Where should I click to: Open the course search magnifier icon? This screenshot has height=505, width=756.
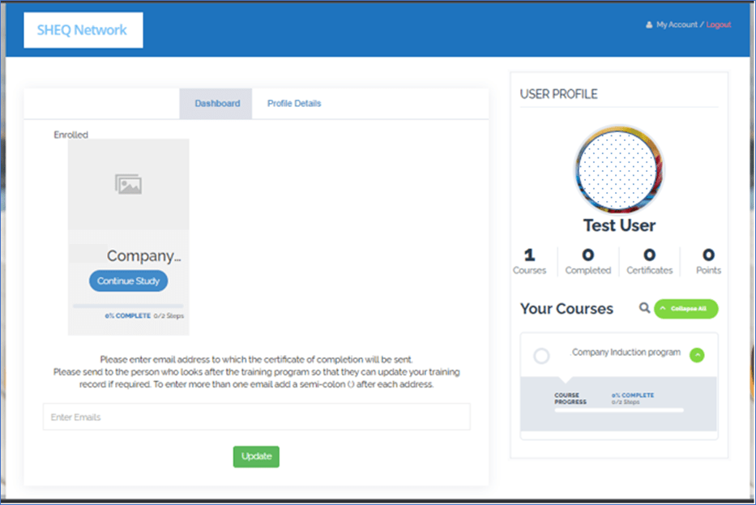point(644,309)
